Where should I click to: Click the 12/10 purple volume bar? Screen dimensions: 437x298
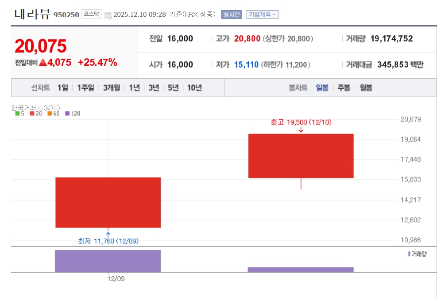[x=301, y=270]
